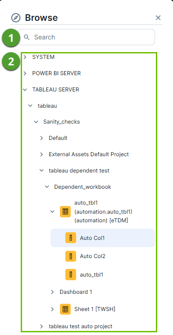Select the Sanity_checks label

(x=62, y=122)
